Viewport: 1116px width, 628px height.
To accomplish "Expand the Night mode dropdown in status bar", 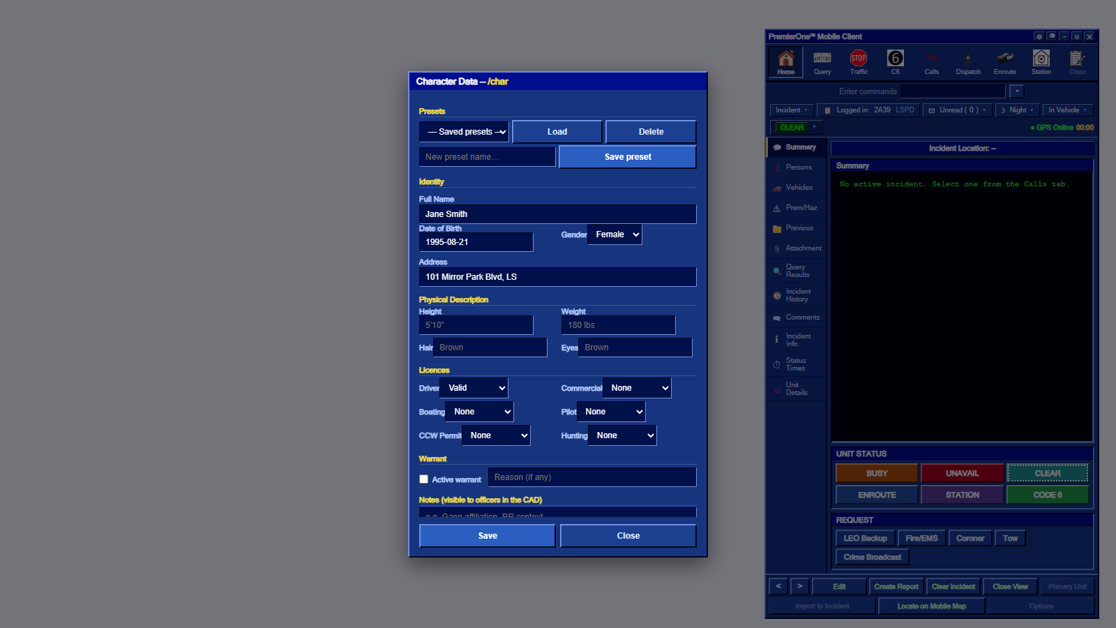I will [1017, 110].
